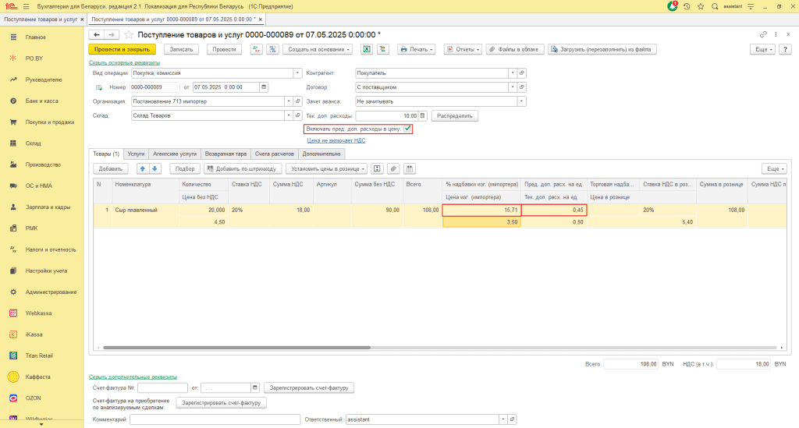Open Организация field with its open icon

(298, 101)
